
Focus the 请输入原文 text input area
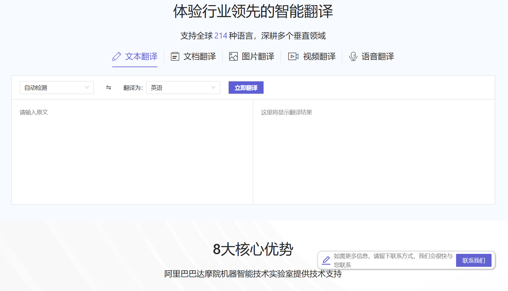pos(132,152)
